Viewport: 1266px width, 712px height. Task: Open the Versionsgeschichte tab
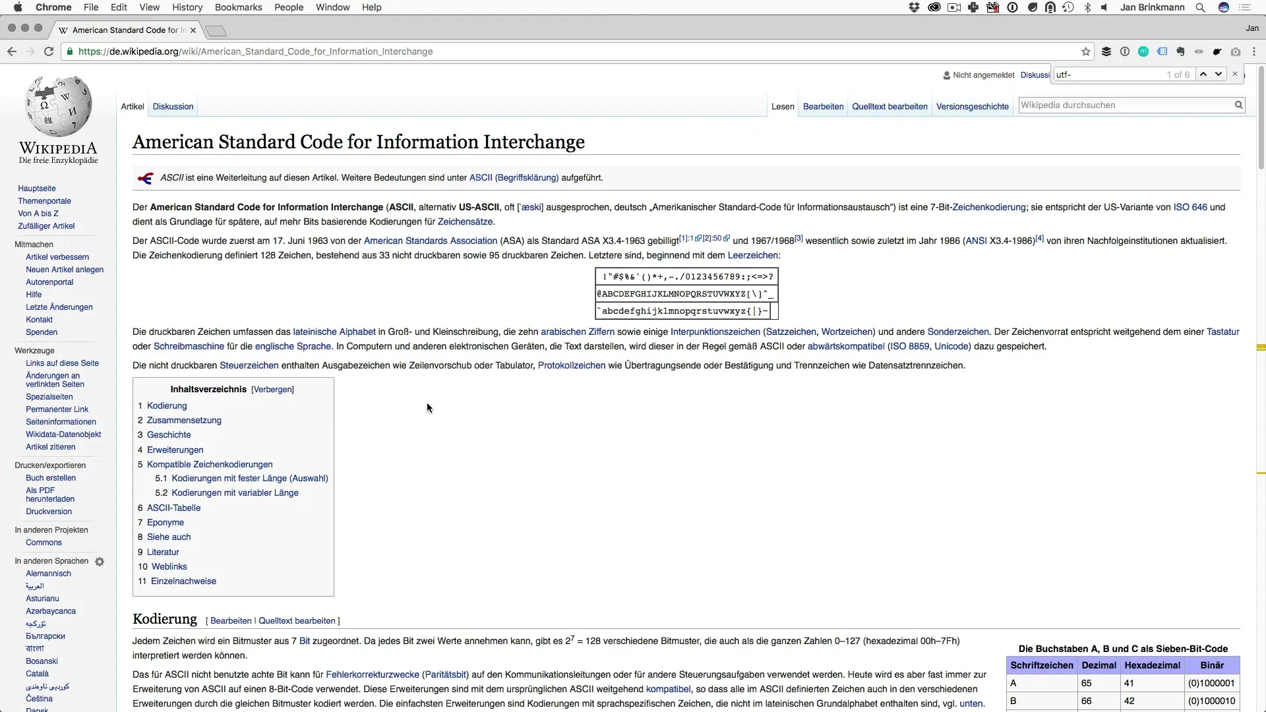973,106
